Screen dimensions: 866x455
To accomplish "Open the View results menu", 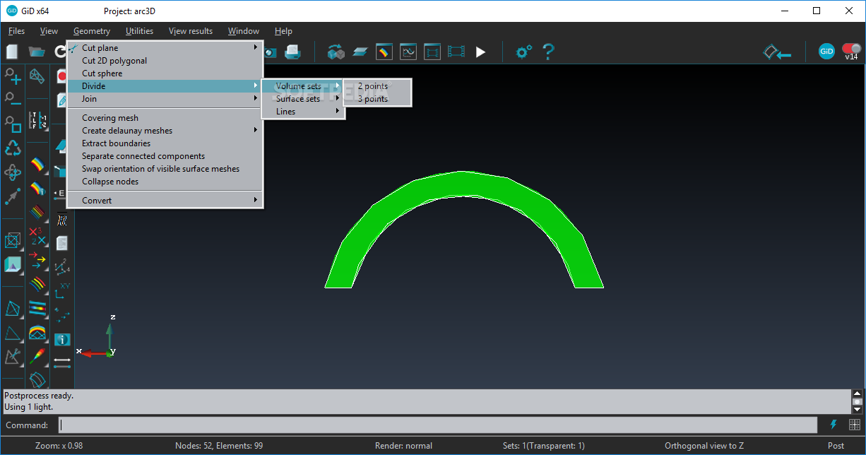I will click(191, 31).
